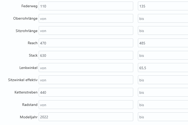Click the Reach maximum field with 485
Screen dimensions: 188x125
(x=163, y=43)
